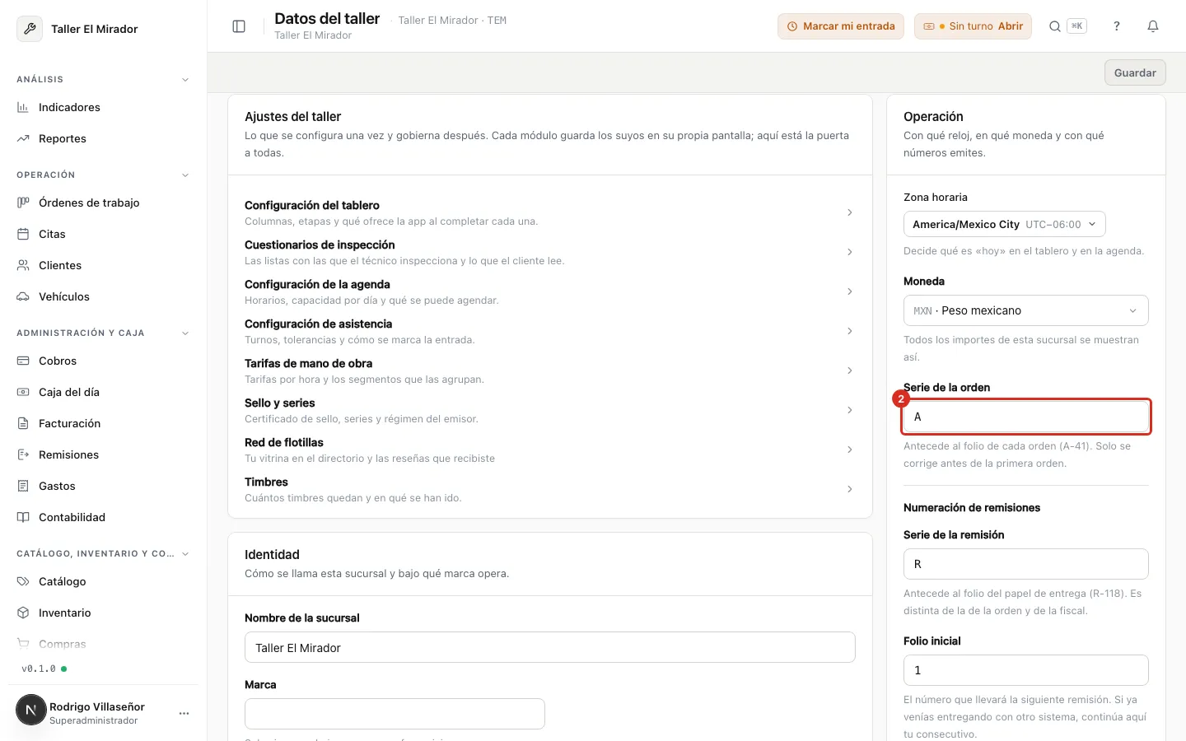The height and width of the screenshot is (741, 1186).
Task: Open the Reportes menu item
Action: (103, 138)
